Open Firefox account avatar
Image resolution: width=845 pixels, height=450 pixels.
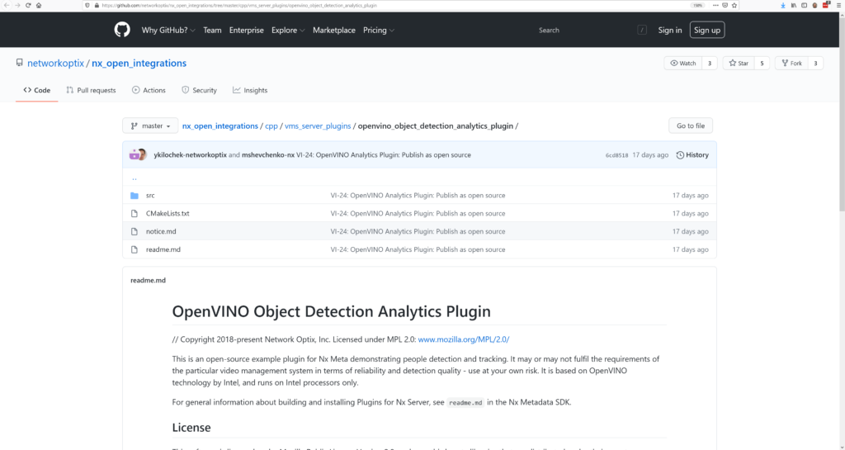[x=814, y=6]
